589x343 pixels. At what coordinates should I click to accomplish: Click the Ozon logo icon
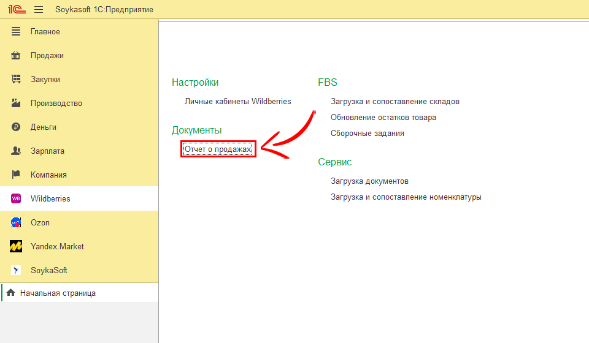[x=16, y=222]
